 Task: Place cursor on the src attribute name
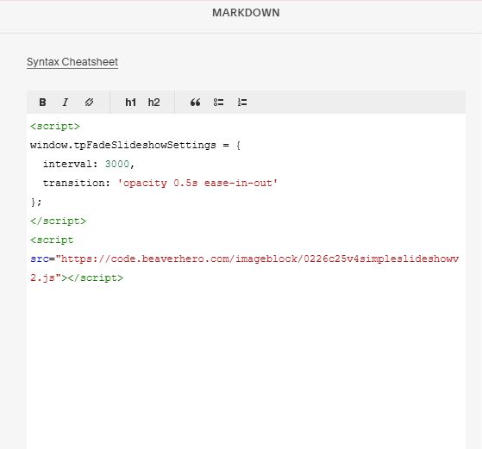[x=40, y=259]
